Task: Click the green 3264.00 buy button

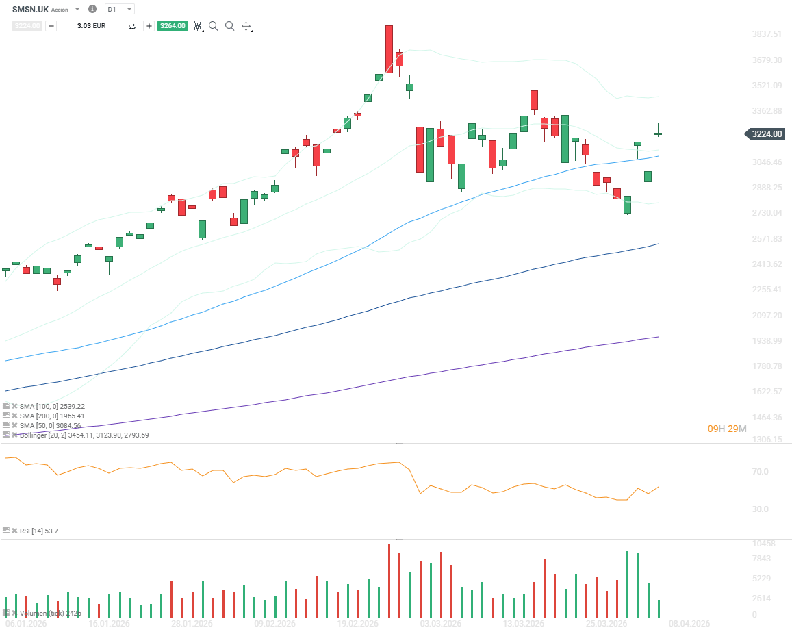Action: pyautogui.click(x=173, y=26)
